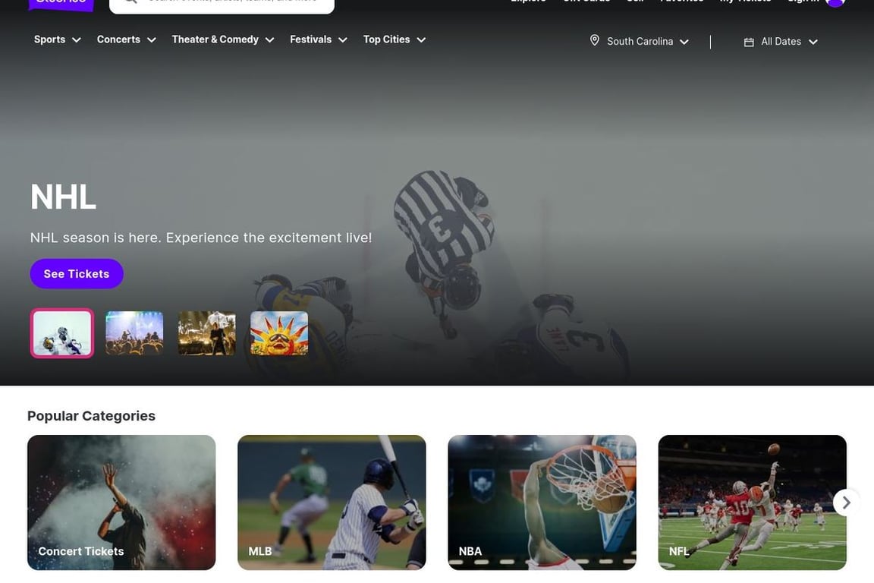This screenshot has height=583, width=874.
Task: Open the search magnifier icon
Action: (x=130, y=2)
